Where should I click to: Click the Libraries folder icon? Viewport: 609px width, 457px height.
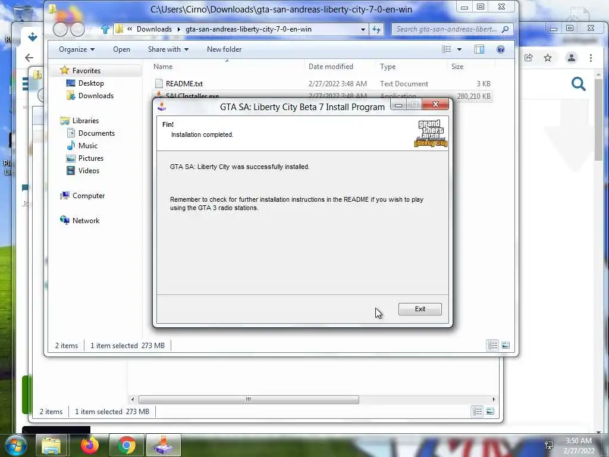click(x=64, y=120)
